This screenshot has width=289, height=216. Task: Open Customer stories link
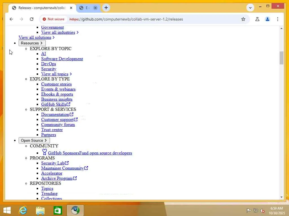(56, 84)
